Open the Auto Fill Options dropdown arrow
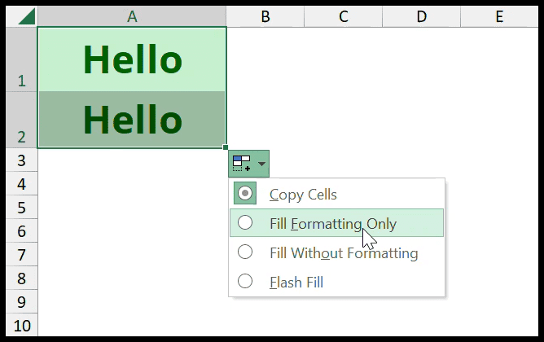This screenshot has height=342, width=544. click(262, 164)
